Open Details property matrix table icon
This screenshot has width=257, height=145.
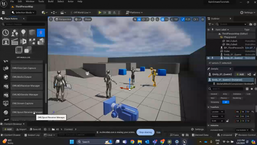(x=247, y=89)
